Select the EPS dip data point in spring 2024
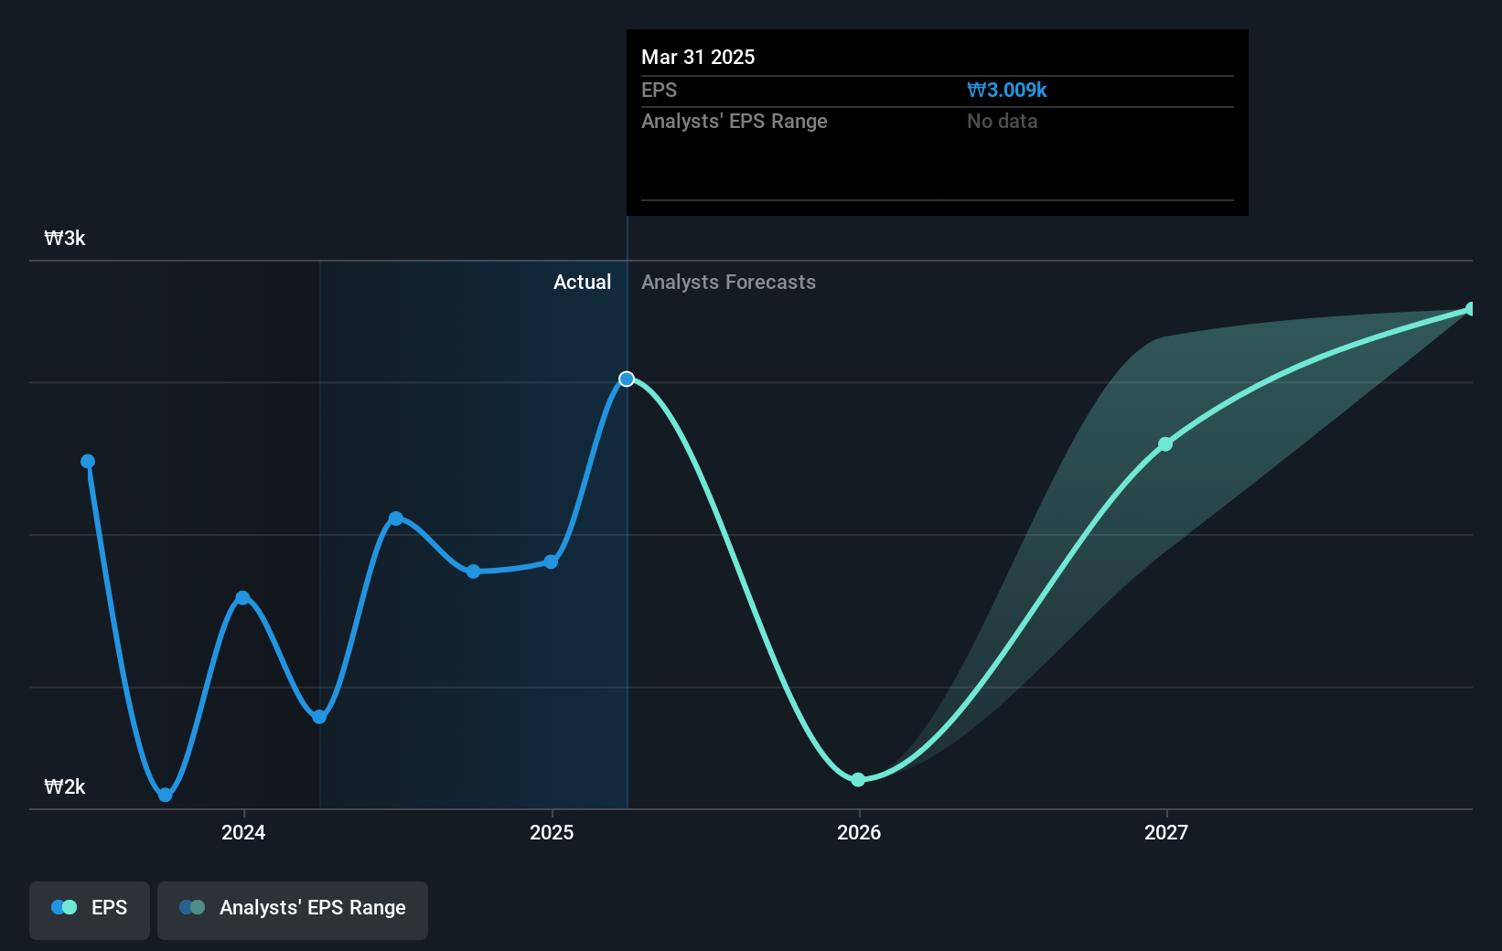The image size is (1502, 951). point(319,717)
